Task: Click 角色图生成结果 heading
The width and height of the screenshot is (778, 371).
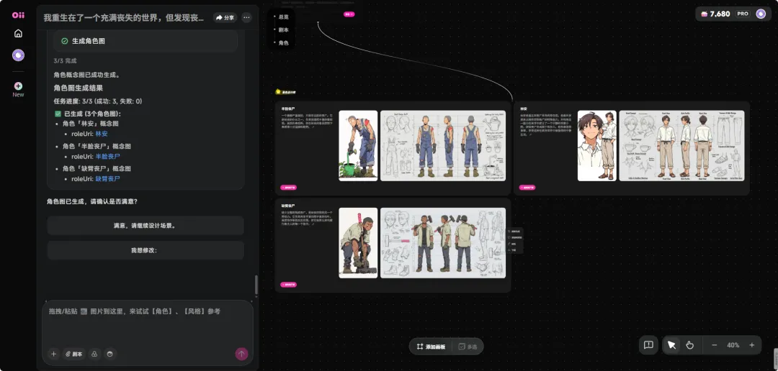Action: click(79, 88)
